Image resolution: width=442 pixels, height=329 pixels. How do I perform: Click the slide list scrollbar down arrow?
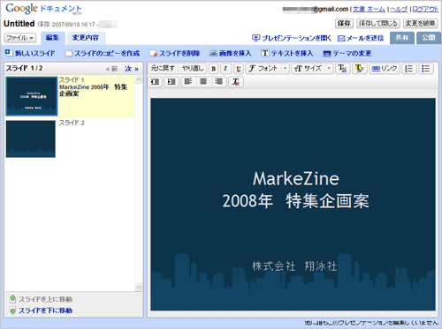[139, 287]
